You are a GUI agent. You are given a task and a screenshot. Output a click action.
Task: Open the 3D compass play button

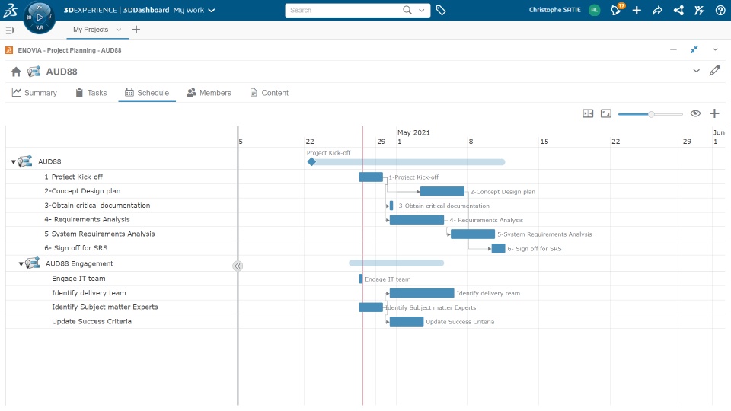[x=40, y=18]
